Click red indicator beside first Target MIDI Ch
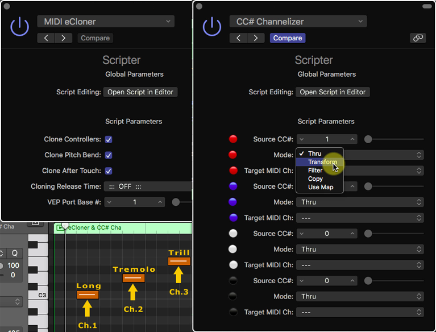The height and width of the screenshot is (332, 436). (233, 170)
